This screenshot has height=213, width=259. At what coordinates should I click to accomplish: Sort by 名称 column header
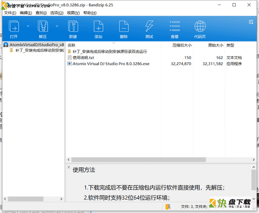(x=71, y=45)
